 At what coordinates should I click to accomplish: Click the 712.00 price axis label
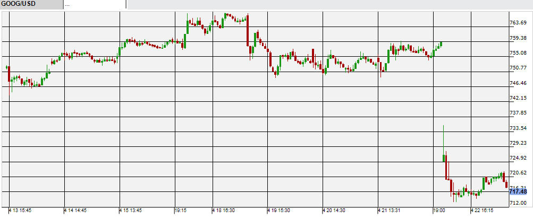click(518, 203)
